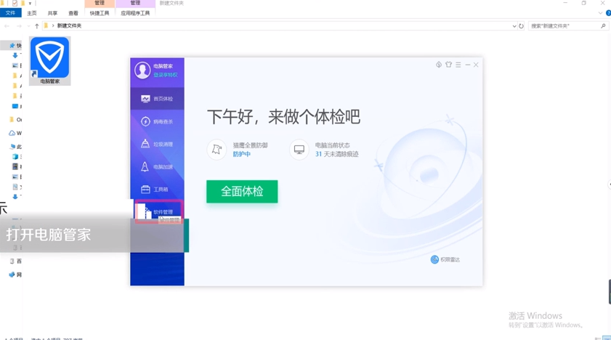Screen dimensions: 611x340
Task: Open 软件管理 software management section
Action: 158,212
